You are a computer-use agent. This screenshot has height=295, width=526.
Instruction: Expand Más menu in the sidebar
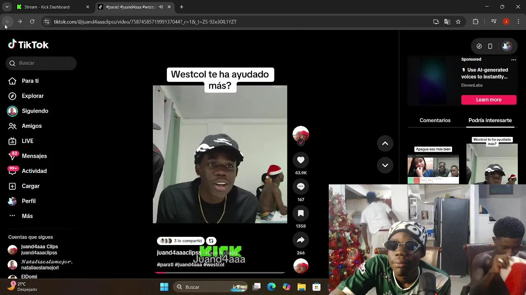point(21,216)
